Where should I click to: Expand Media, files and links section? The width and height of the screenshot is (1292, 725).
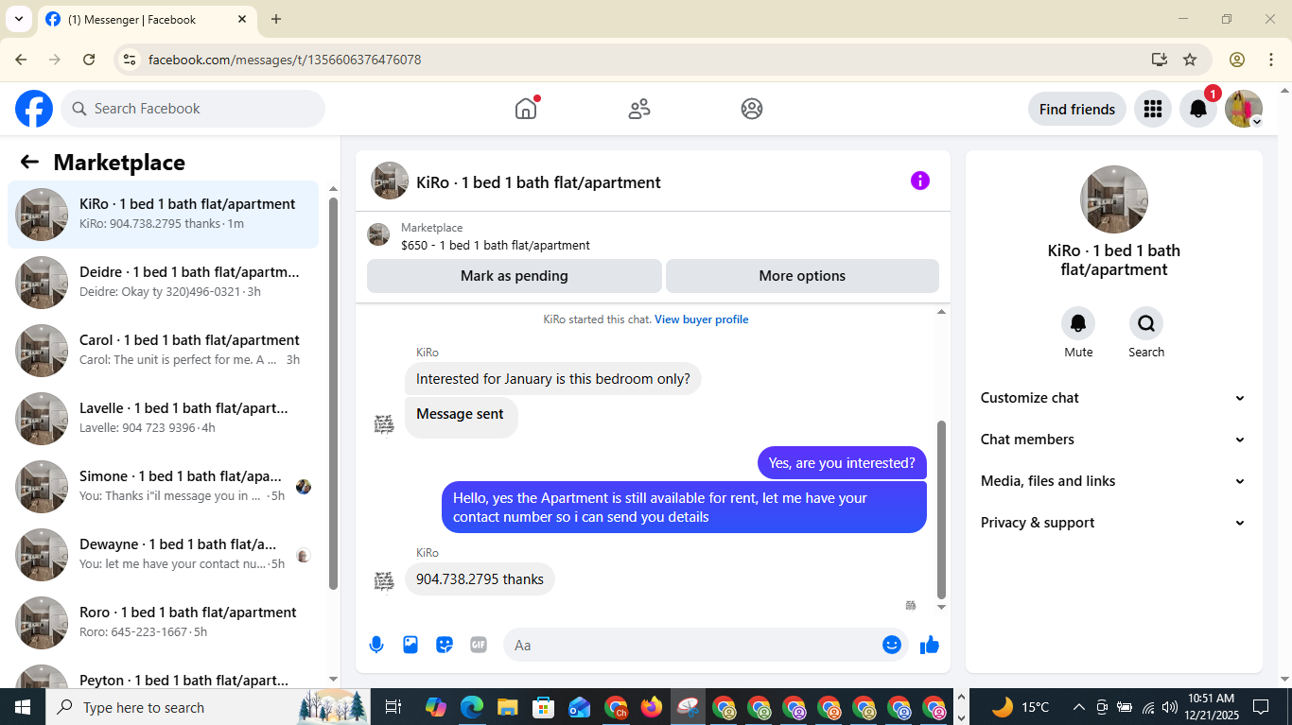coord(1113,481)
